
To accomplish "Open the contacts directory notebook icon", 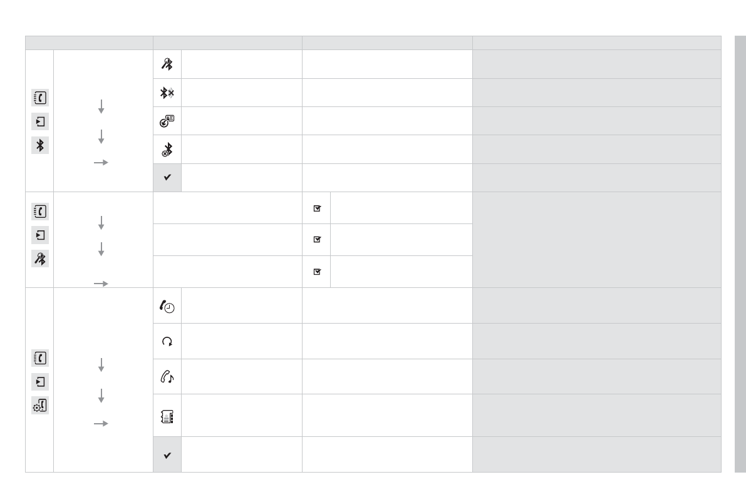I will pos(167,415).
